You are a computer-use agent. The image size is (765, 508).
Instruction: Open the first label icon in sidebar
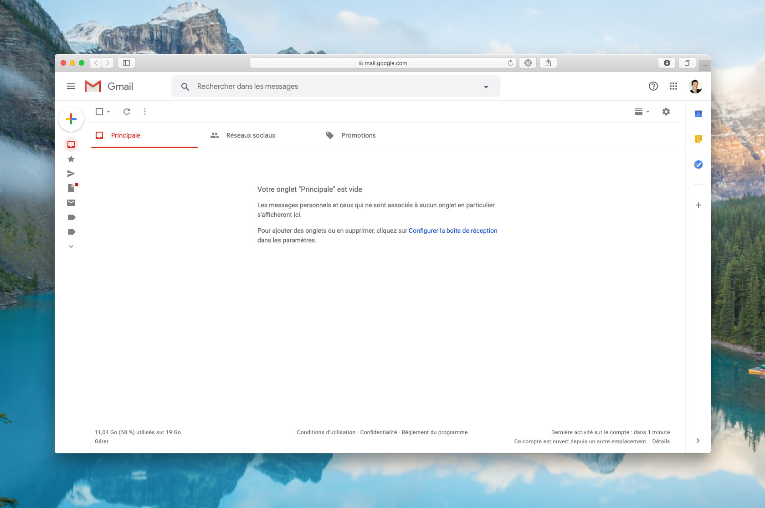tap(71, 217)
